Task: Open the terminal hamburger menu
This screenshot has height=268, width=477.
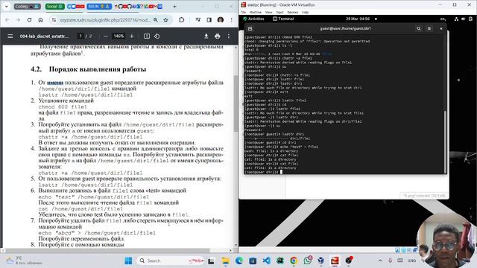Action: [429, 28]
